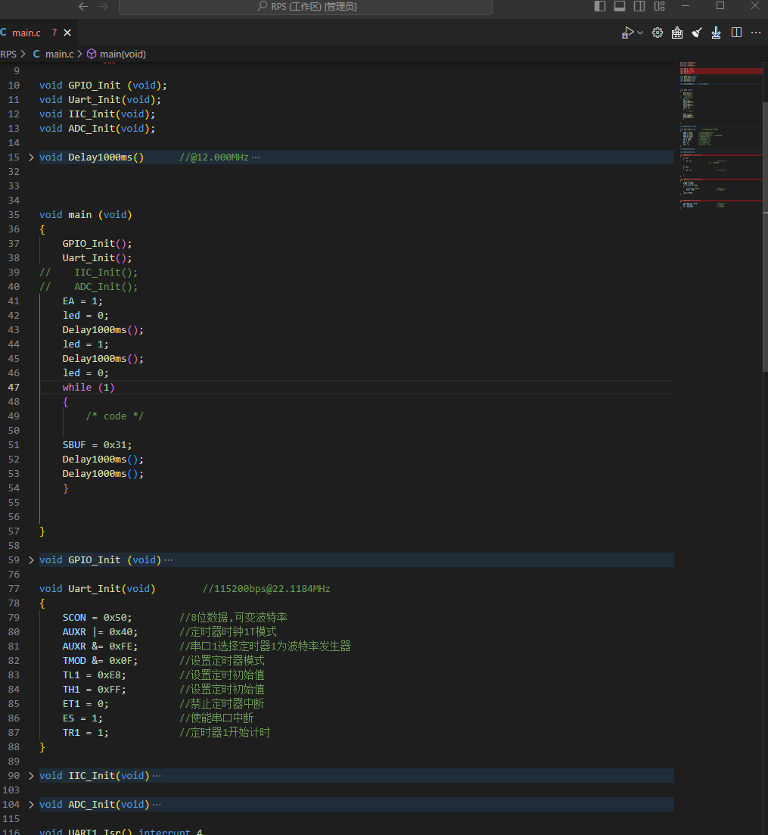Screen dimensions: 768x835
Task: Split the editor right
Action: tap(736, 33)
